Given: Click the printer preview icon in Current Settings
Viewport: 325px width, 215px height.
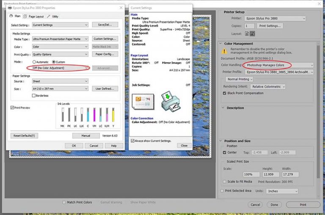Looking at the screenshot, I should point(171,102).
